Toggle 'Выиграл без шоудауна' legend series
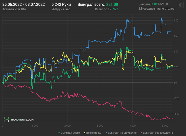Screen dimensions: 186x136 [157, 133]
